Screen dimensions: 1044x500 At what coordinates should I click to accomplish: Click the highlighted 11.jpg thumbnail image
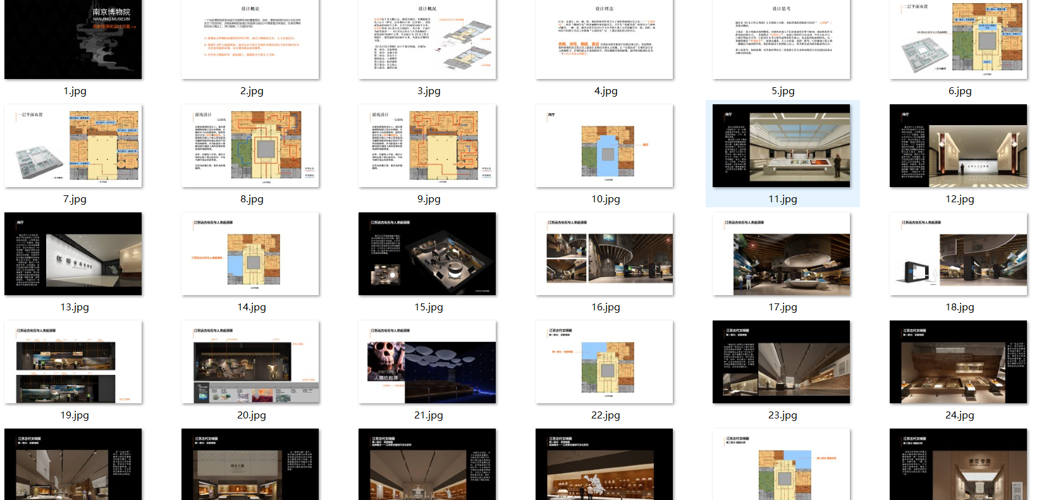click(x=782, y=146)
